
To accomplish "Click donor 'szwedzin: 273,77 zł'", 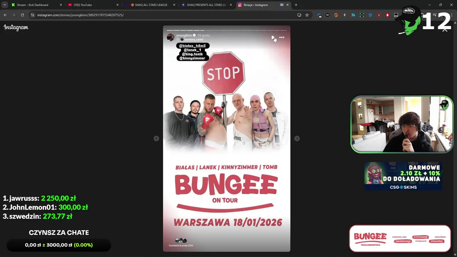I will [x=37, y=216].
